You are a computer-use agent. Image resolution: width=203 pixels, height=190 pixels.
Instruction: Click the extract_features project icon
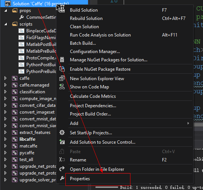pos(15,132)
